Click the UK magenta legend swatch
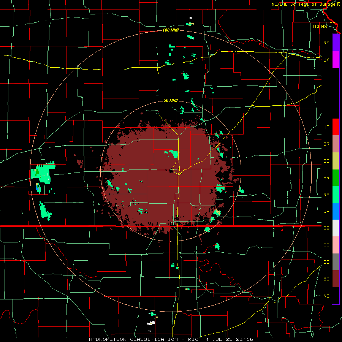Screen dimensions: 342x342 [336, 60]
